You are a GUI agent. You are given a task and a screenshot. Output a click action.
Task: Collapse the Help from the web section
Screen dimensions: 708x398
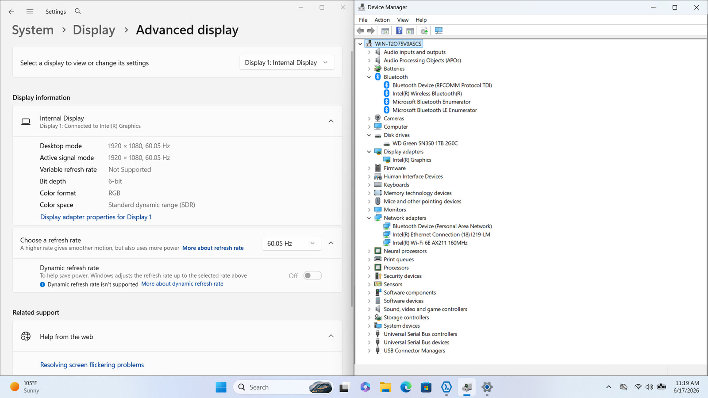pyautogui.click(x=331, y=336)
